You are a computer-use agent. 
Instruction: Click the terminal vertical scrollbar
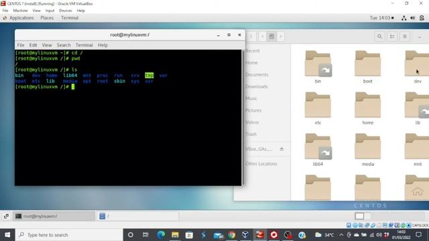[243, 118]
